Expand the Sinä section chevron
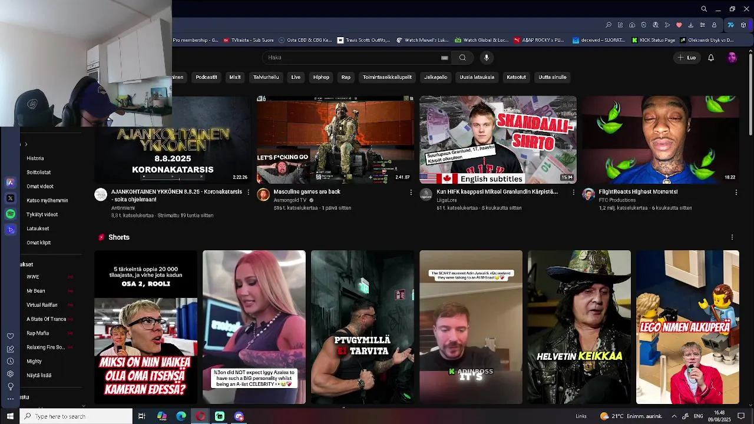 26,144
